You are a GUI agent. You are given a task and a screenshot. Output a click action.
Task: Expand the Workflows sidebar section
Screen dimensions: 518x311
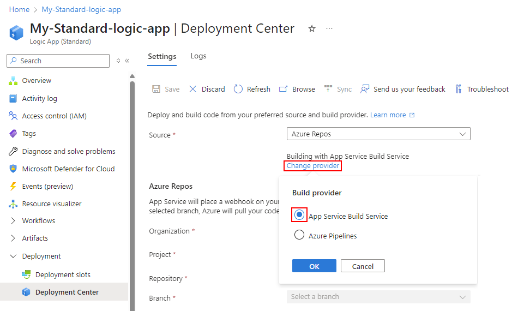13,221
